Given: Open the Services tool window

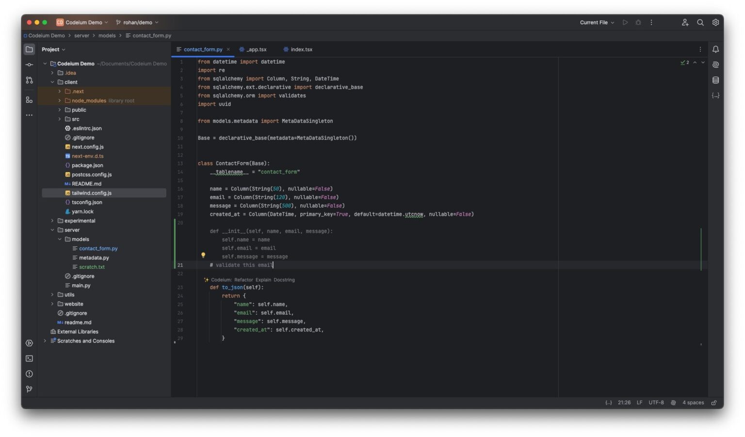Looking at the screenshot, I should coord(29,343).
